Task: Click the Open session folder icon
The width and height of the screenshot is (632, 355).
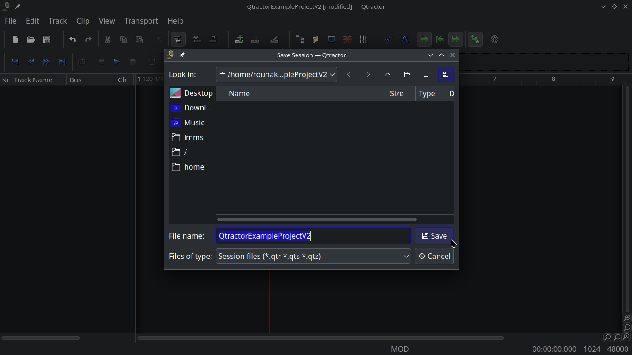Action: [31, 39]
